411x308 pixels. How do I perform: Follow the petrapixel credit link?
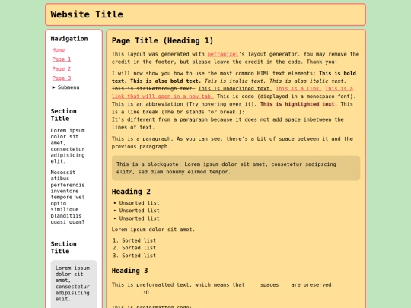tap(223, 54)
